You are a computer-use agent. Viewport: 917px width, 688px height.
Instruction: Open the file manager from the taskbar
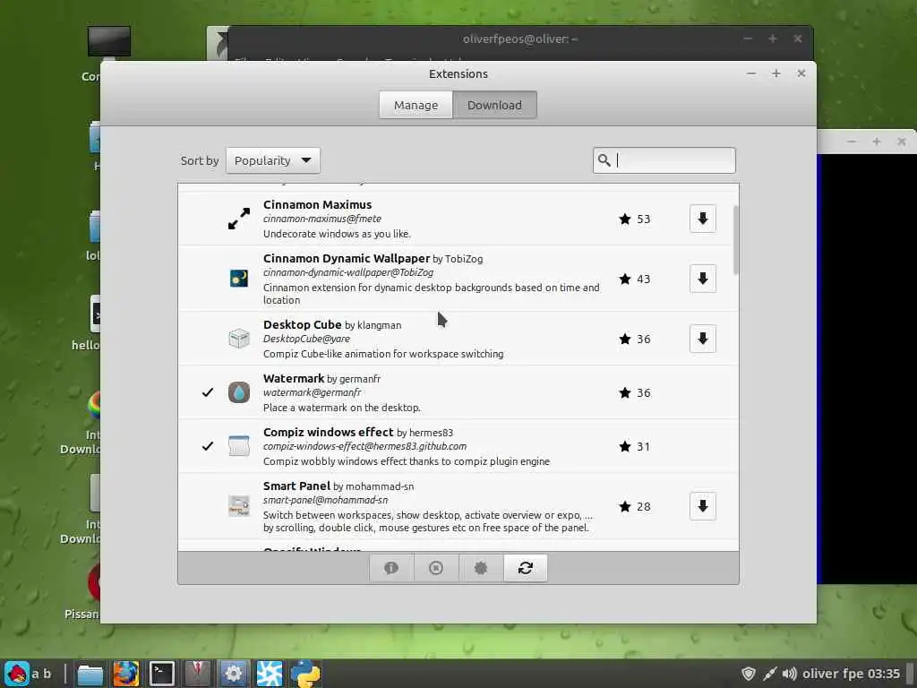[90, 674]
